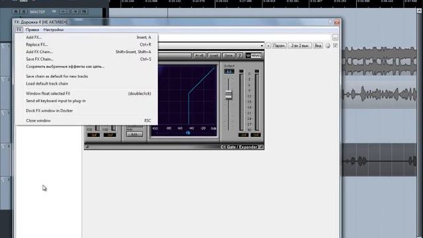
Task: Choose Add FX... from the menu
Action: click(x=87, y=37)
